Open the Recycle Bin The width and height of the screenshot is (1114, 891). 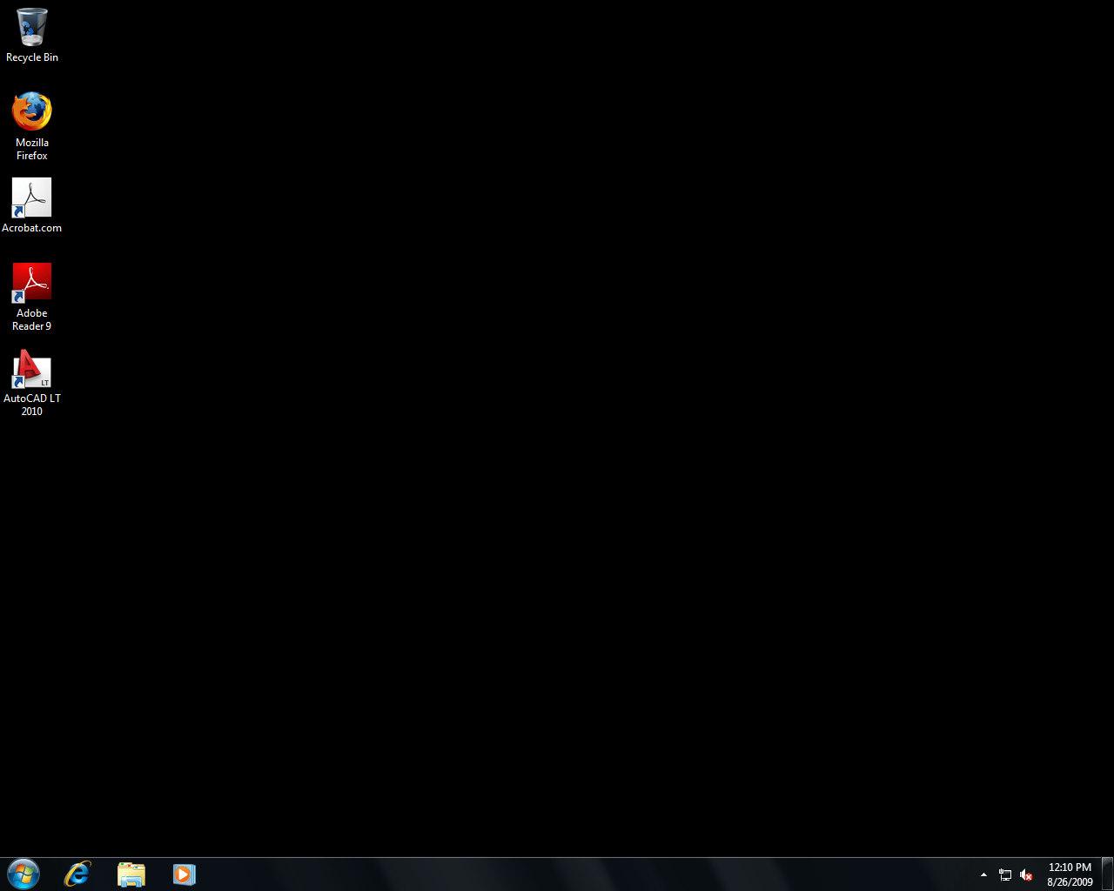[x=31, y=27]
